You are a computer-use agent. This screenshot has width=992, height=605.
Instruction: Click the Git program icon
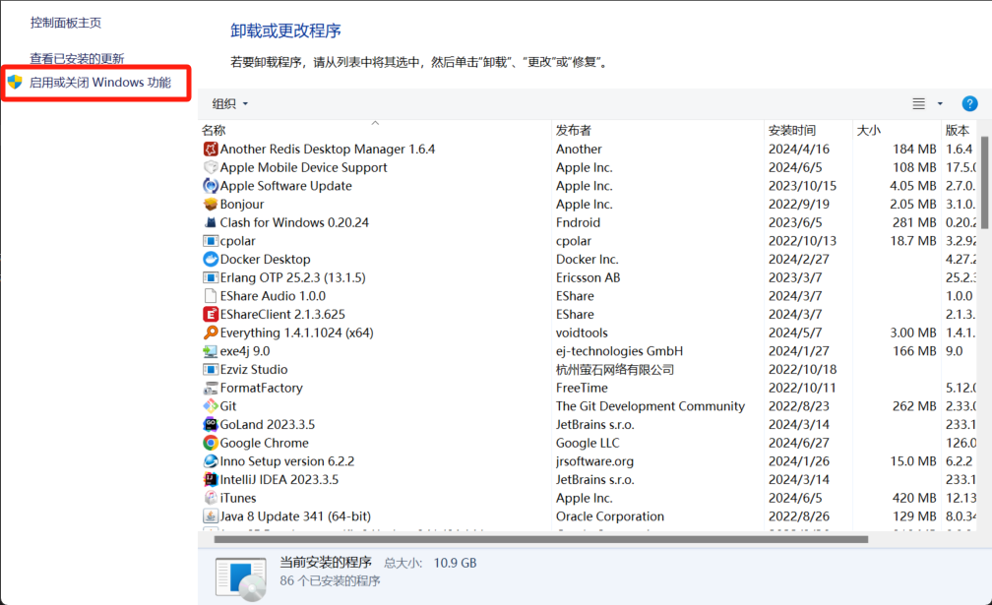point(210,406)
